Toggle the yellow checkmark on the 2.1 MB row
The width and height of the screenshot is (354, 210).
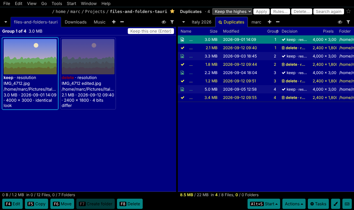(x=182, y=48)
